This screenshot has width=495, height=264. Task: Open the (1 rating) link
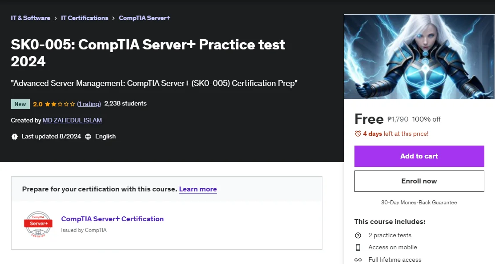(x=89, y=104)
